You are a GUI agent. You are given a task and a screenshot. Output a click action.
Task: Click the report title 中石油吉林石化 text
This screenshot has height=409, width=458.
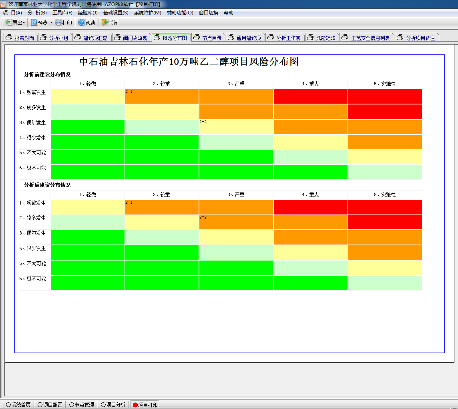(x=189, y=62)
